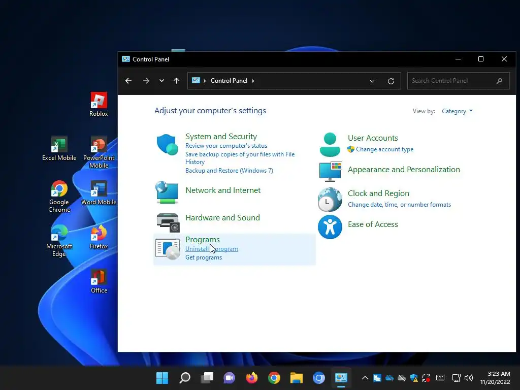Open the Network and Internet globe icon
This screenshot has height=390, width=520.
(x=167, y=192)
